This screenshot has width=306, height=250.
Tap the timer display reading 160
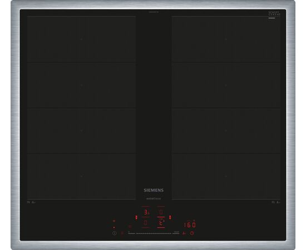click(190, 225)
